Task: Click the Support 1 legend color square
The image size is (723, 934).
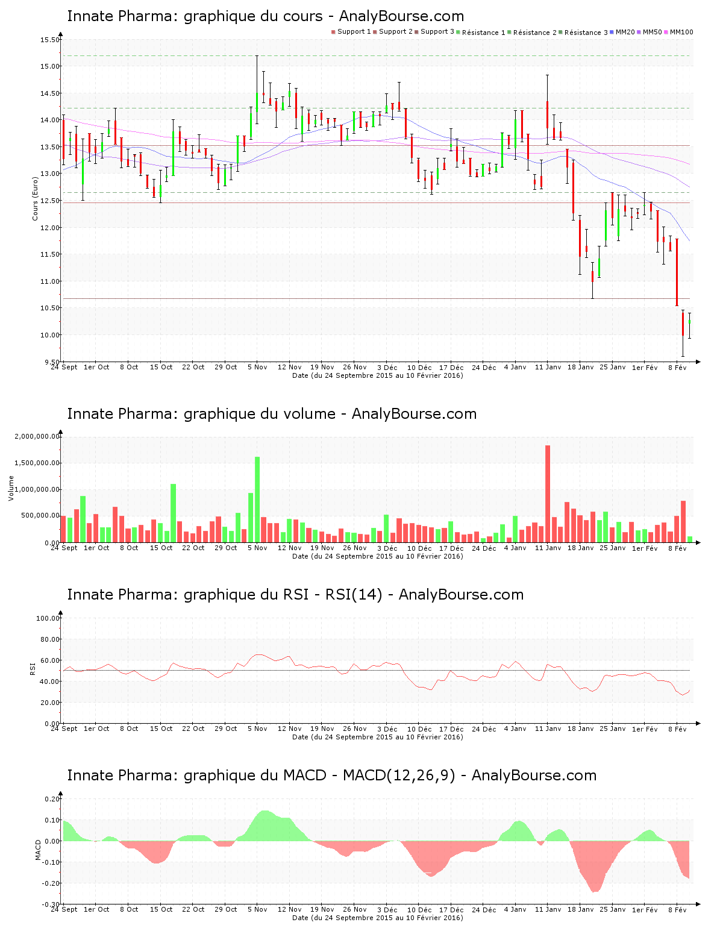Action: (x=333, y=32)
